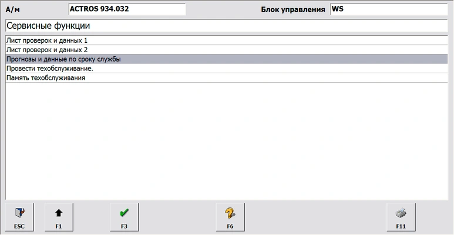The width and height of the screenshot is (454, 235).
Task: Click the ESC exit door icon
Action: pos(19,213)
